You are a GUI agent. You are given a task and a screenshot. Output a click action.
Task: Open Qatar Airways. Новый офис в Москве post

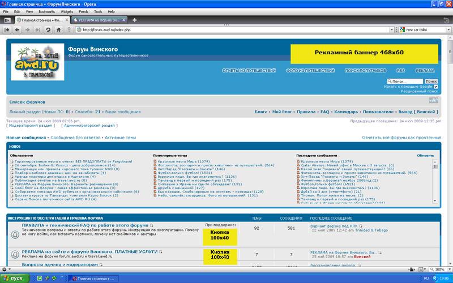tap(348, 165)
